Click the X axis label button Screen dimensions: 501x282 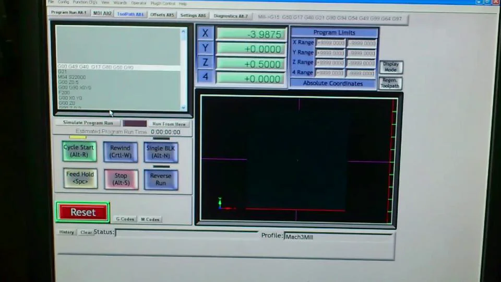coord(205,33)
